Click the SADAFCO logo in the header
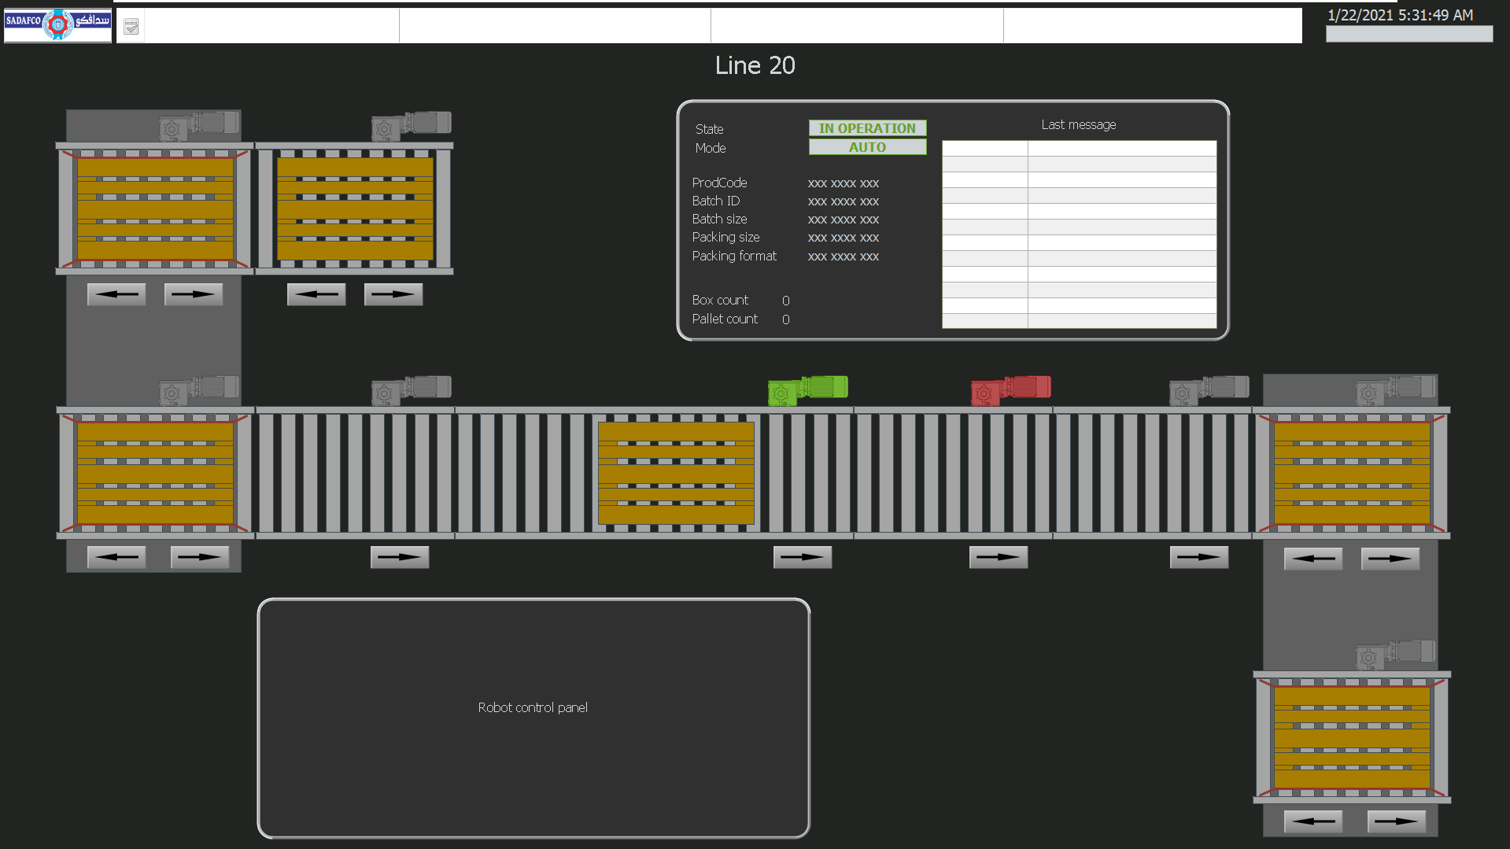 coord(57,24)
